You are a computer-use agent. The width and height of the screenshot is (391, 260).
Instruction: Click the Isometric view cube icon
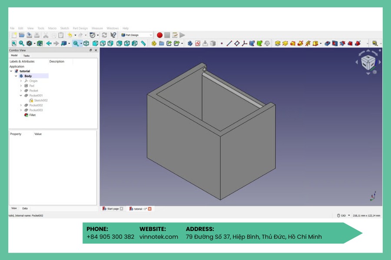click(x=86, y=43)
